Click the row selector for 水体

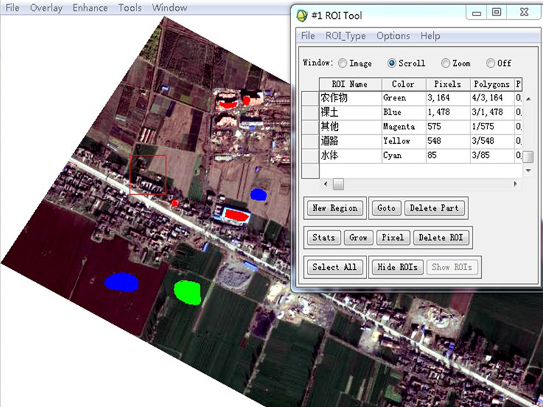310,156
